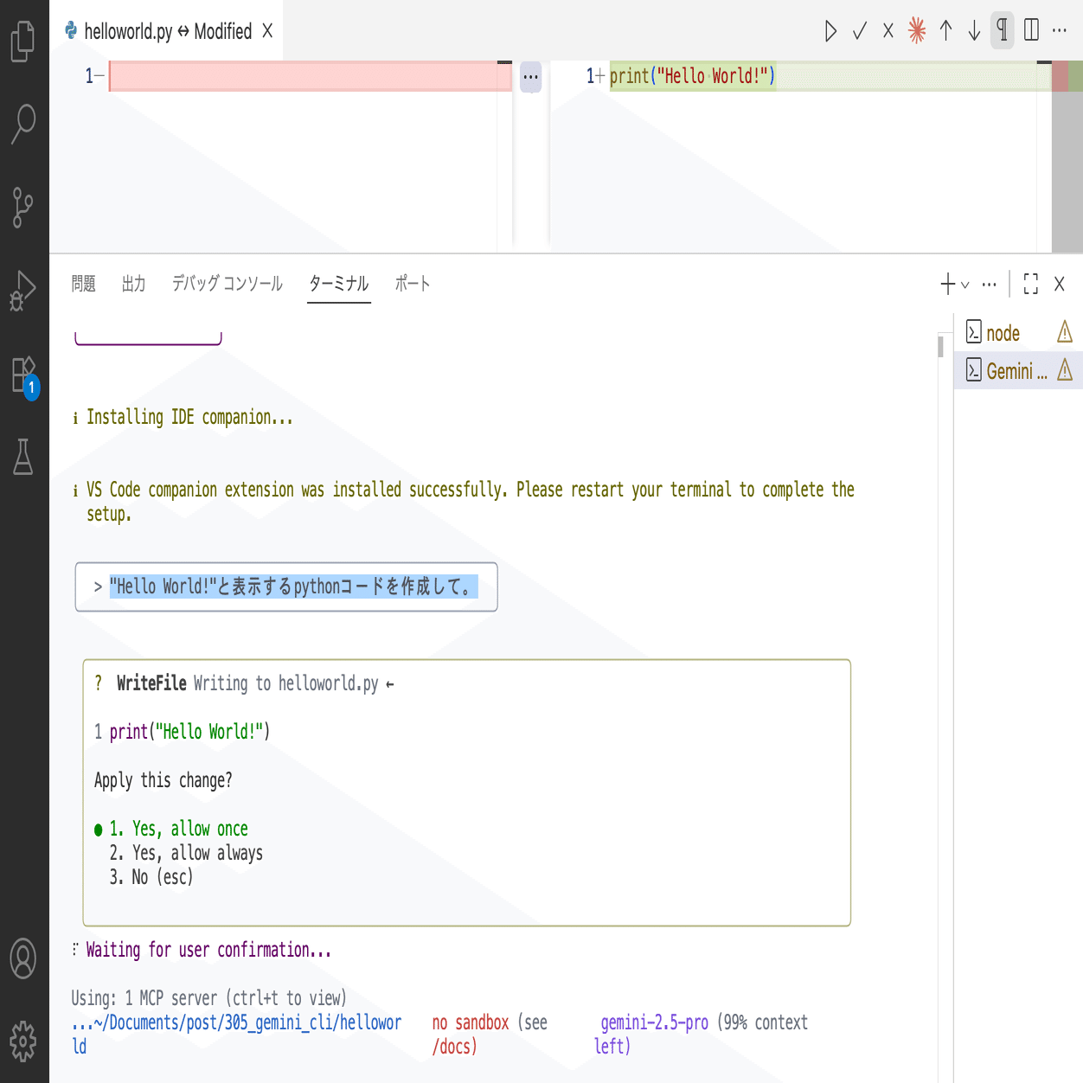Open more editor actions ellipsis
The width and height of the screenshot is (1083, 1083).
[x=1060, y=31]
